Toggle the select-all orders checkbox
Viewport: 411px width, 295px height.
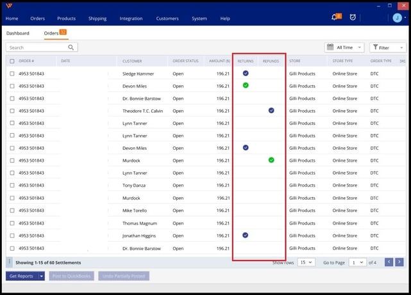pyautogui.click(x=12, y=61)
